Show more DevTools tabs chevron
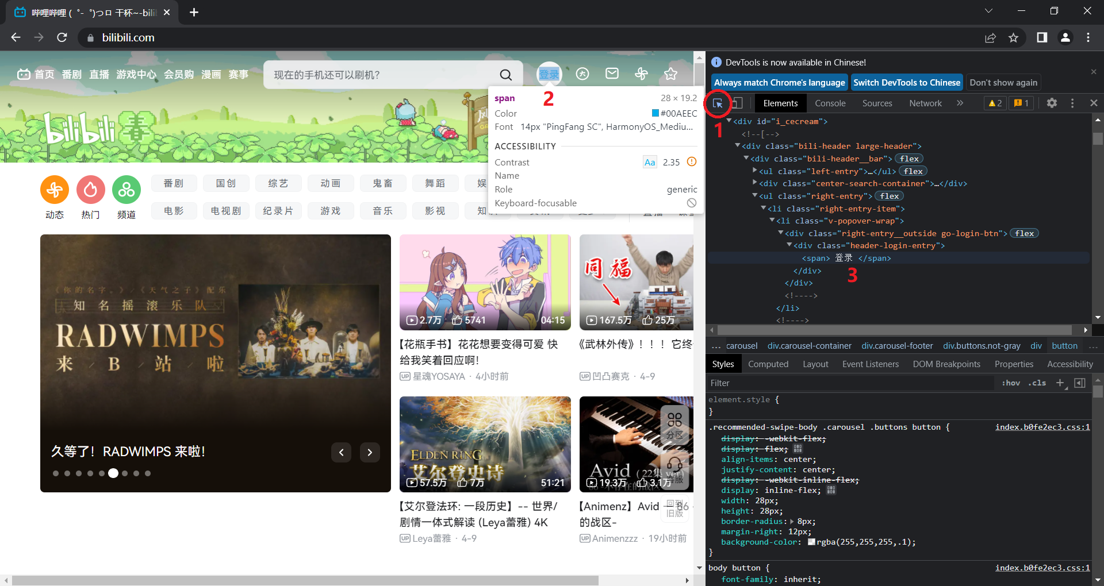This screenshot has height=586, width=1104. [960, 103]
